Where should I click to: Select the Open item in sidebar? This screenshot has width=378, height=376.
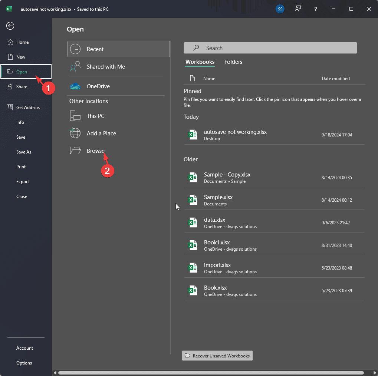pos(26,72)
